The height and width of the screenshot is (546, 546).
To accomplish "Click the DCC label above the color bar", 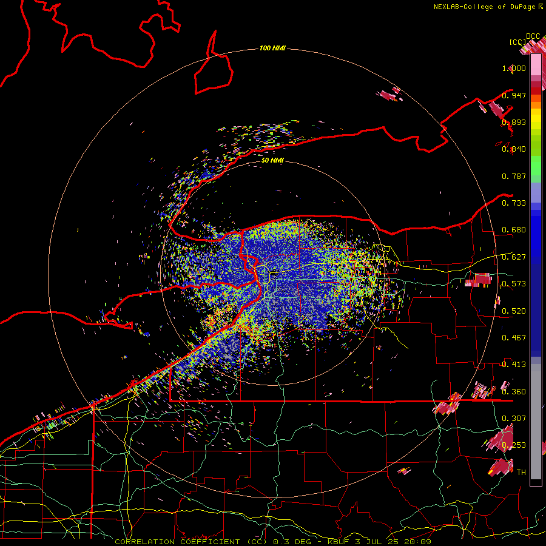I will click(x=533, y=36).
